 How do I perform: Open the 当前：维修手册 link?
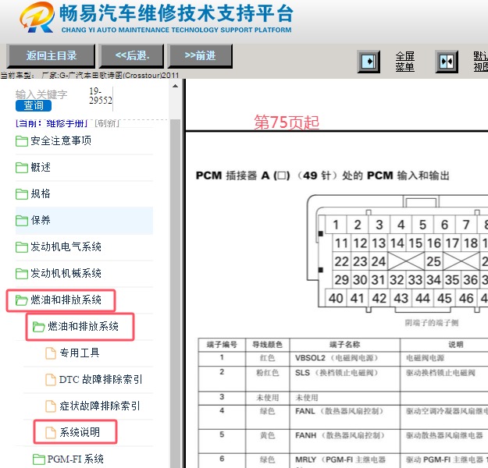52,123
